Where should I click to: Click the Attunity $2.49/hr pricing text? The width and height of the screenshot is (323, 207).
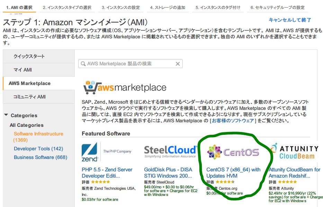(296, 197)
